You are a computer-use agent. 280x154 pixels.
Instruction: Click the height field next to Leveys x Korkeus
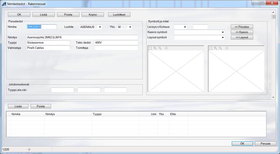tap(200, 27)
